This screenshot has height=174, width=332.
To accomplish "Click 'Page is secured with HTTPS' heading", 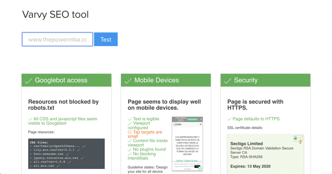I will (255, 105).
